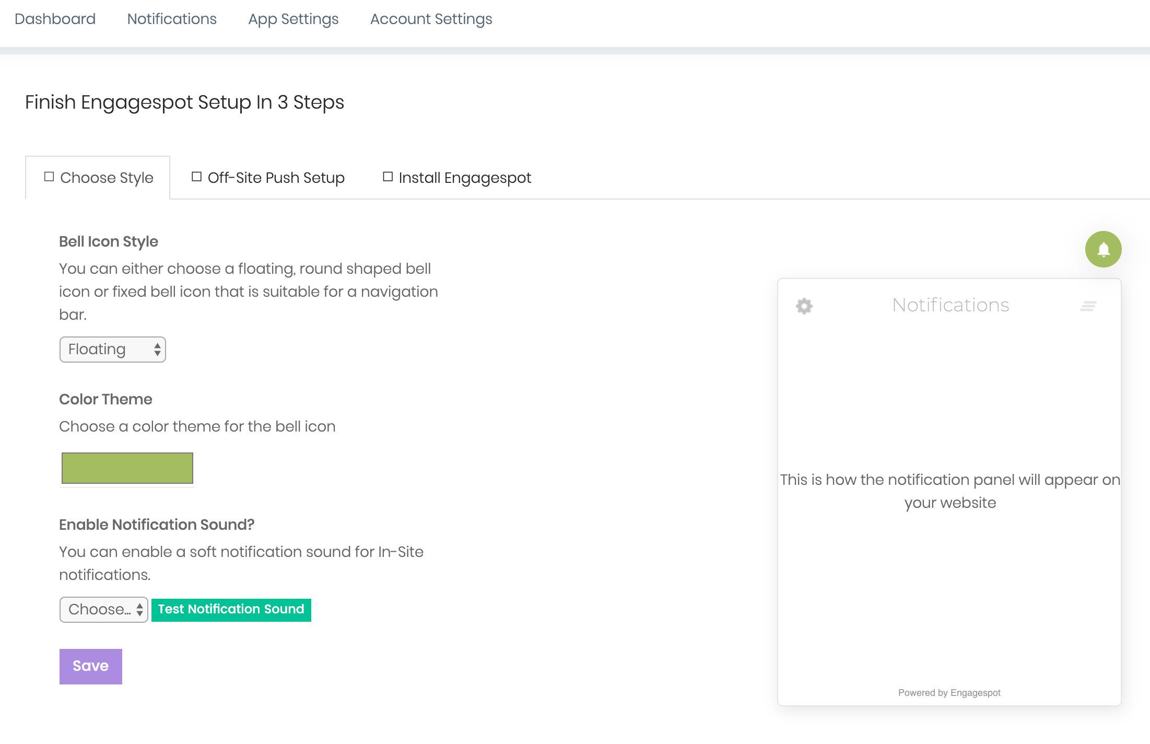
Task: Open the notification panel settings gear
Action: 804,306
